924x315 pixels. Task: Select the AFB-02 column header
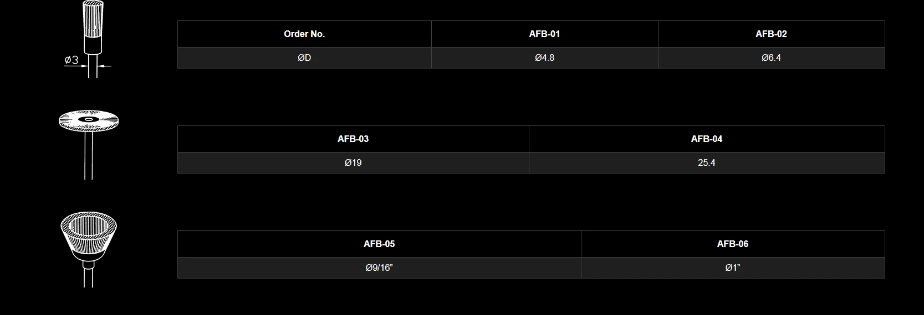771,34
